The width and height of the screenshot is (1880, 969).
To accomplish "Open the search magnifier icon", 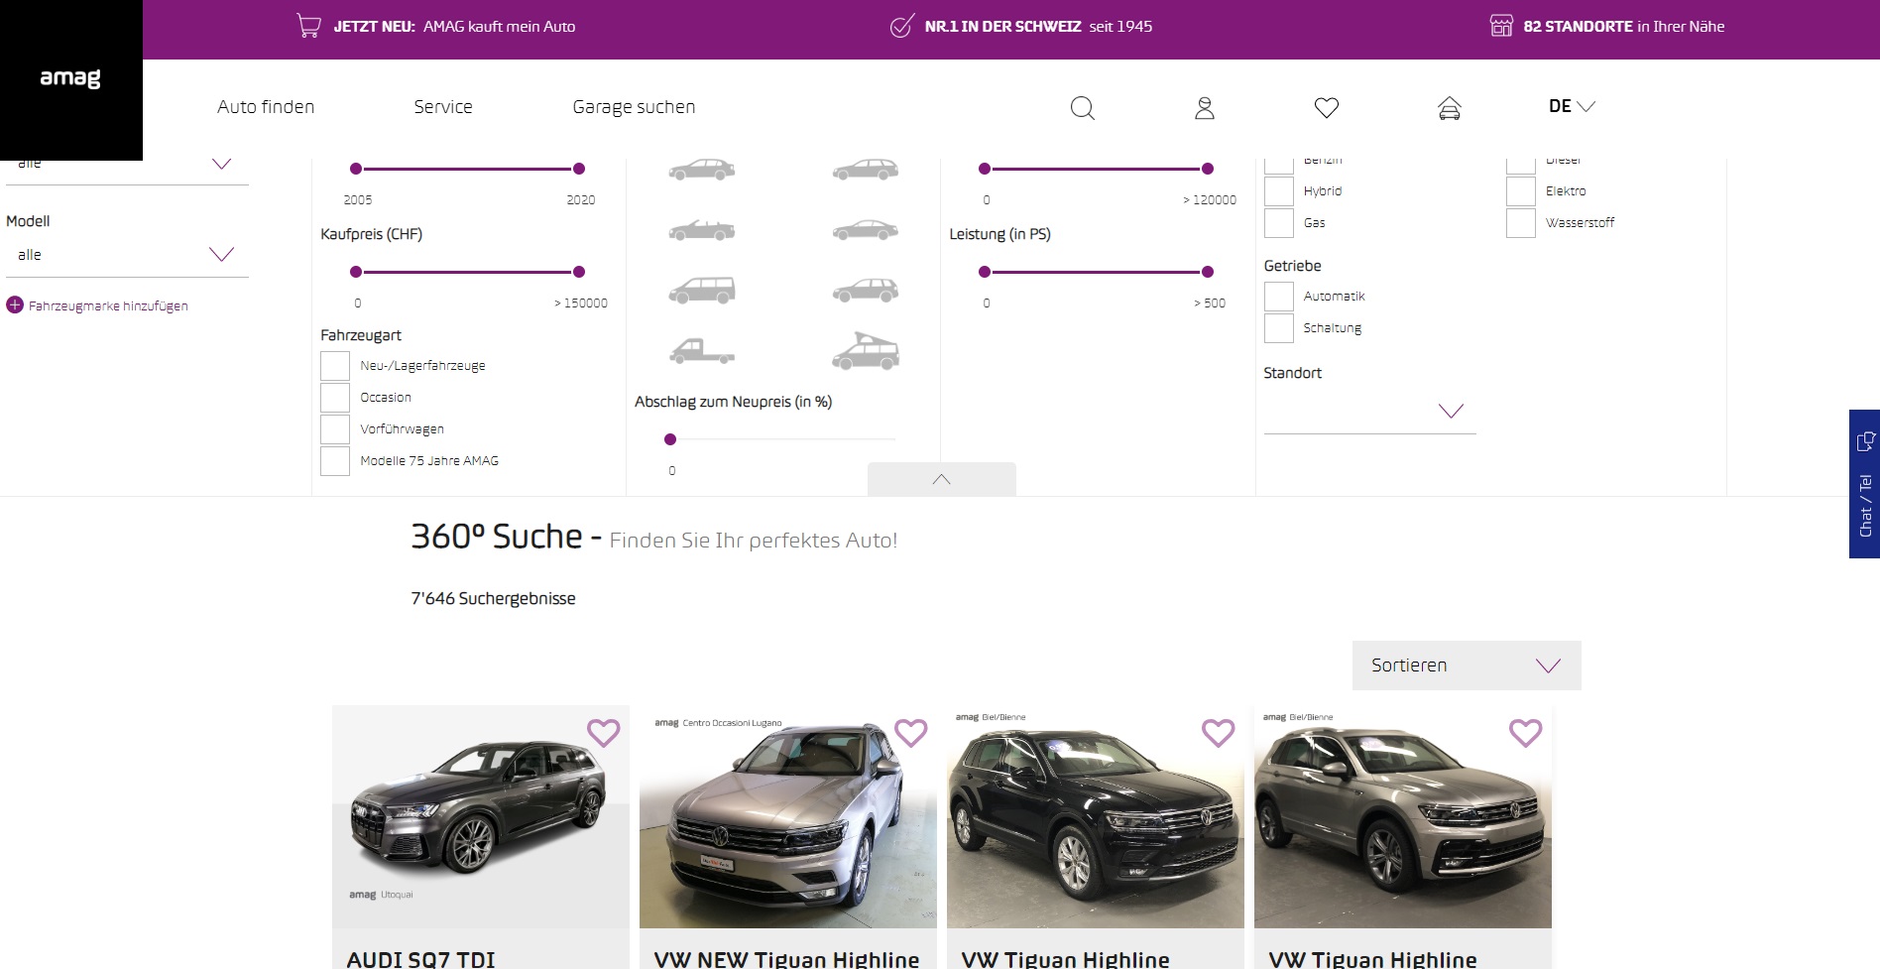I will pyautogui.click(x=1082, y=107).
